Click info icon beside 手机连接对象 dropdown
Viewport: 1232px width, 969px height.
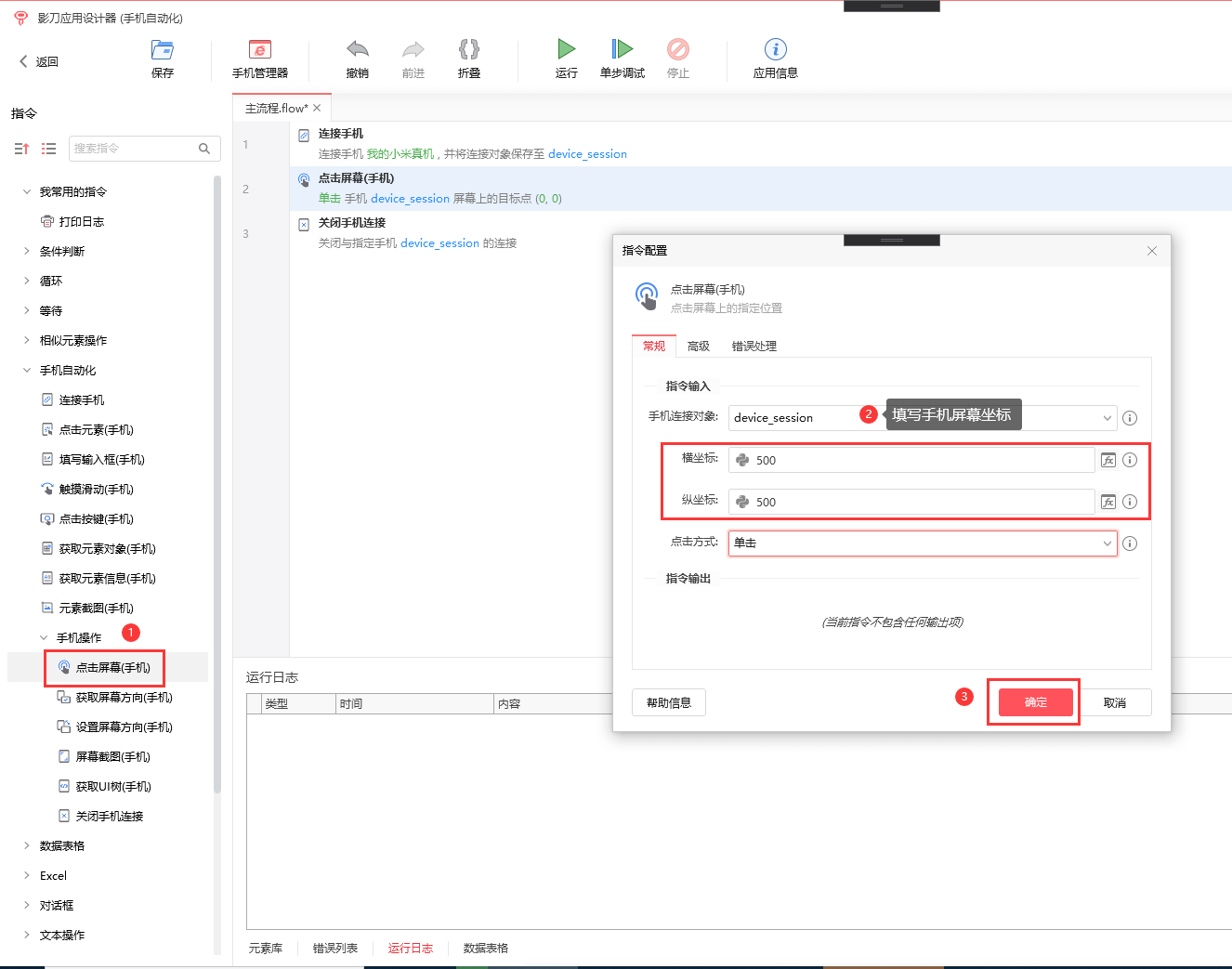(x=1130, y=418)
